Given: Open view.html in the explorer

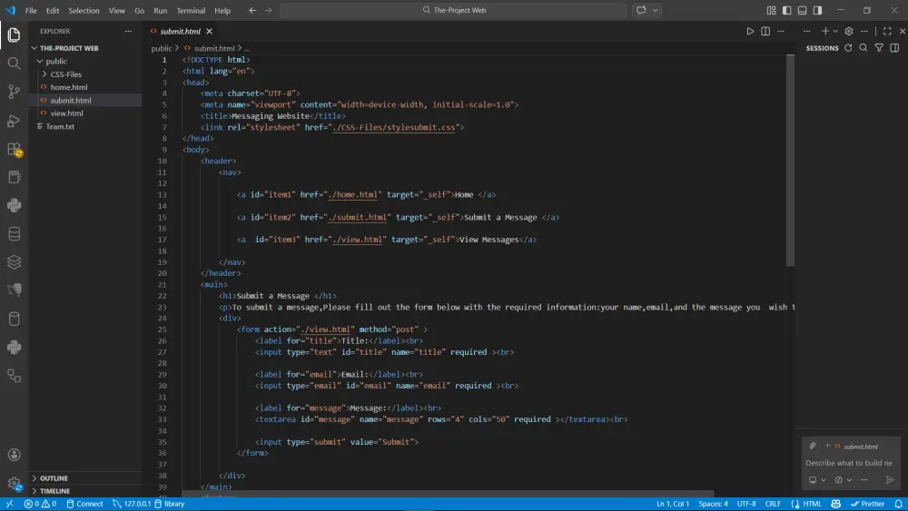Looking at the screenshot, I should (x=66, y=113).
